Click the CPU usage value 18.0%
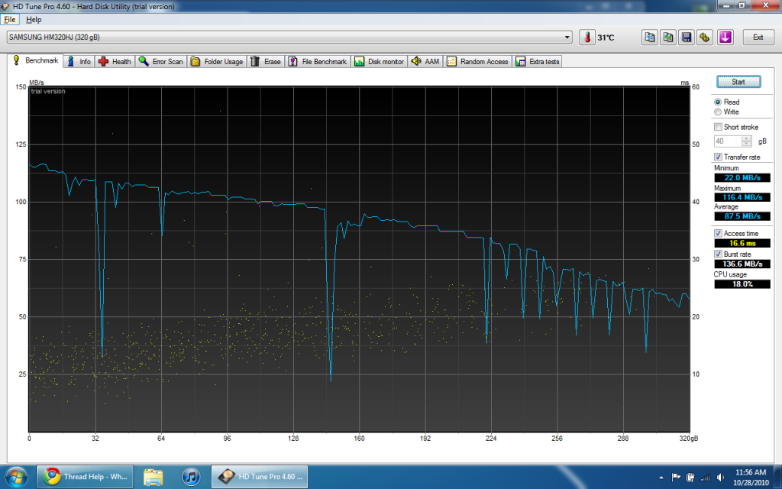The height and width of the screenshot is (489, 782). pos(742,284)
